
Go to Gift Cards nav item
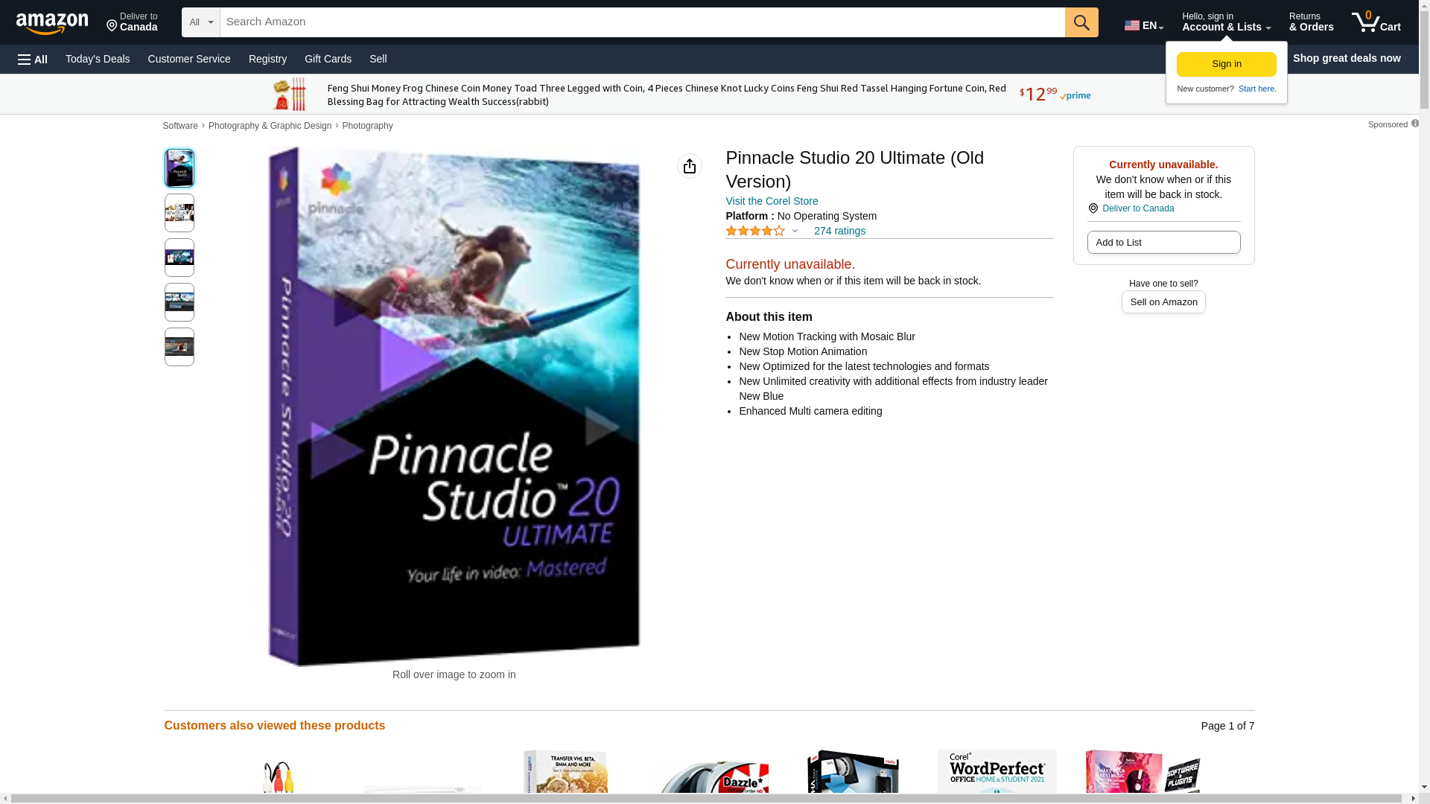click(x=328, y=59)
